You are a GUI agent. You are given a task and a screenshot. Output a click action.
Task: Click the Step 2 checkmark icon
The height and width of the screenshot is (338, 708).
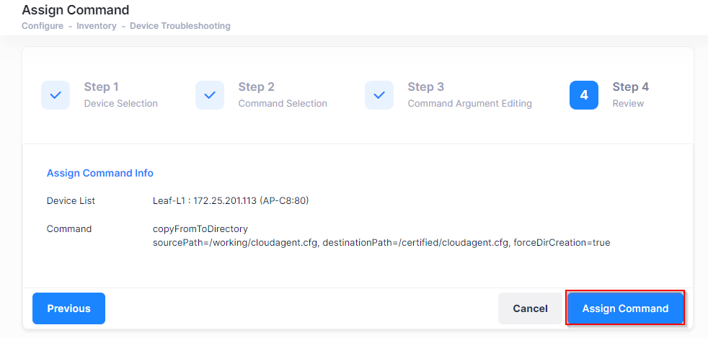(210, 95)
